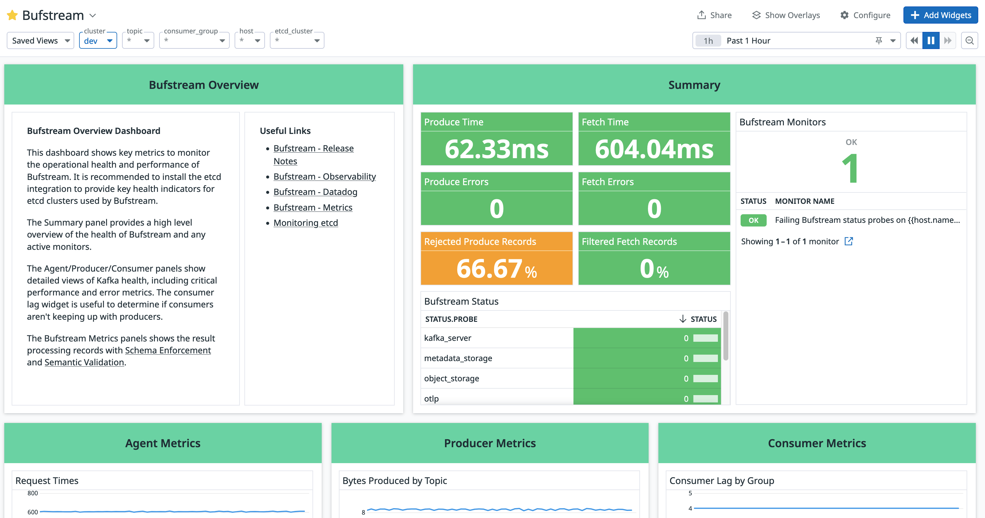The width and height of the screenshot is (985, 518).
Task: Show Overlays on the dashboard
Action: point(786,15)
